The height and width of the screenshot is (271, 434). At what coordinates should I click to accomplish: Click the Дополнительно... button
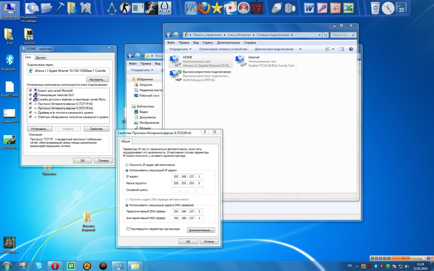[201, 230]
